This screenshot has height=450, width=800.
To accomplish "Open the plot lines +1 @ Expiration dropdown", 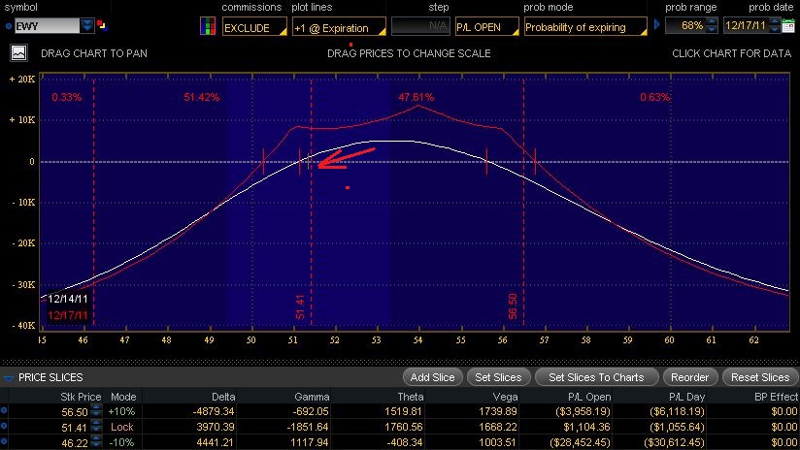I will click(x=339, y=27).
